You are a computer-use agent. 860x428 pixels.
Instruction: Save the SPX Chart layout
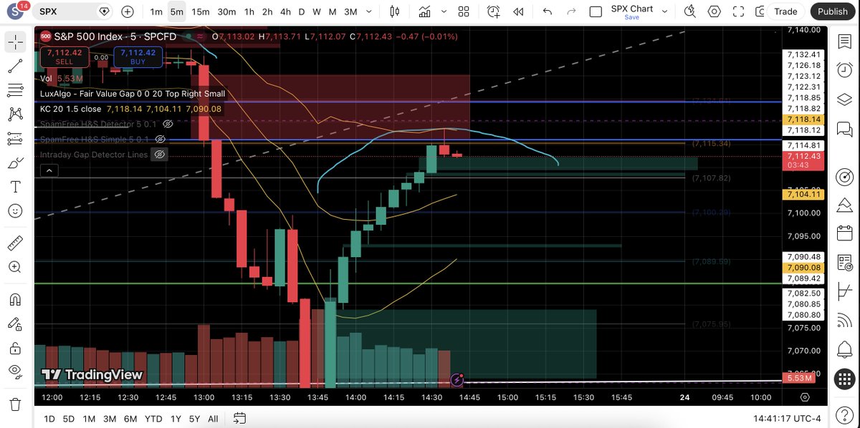(631, 17)
